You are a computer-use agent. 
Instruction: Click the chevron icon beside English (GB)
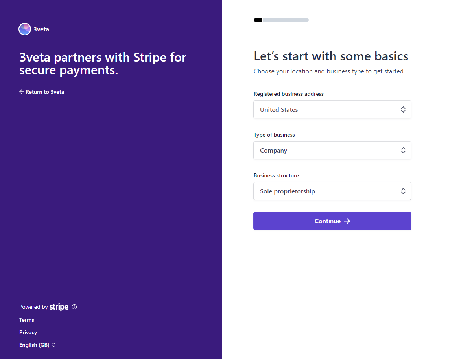pos(54,345)
